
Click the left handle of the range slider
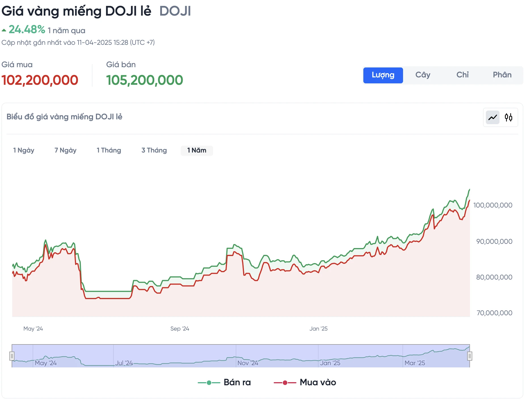tap(12, 356)
